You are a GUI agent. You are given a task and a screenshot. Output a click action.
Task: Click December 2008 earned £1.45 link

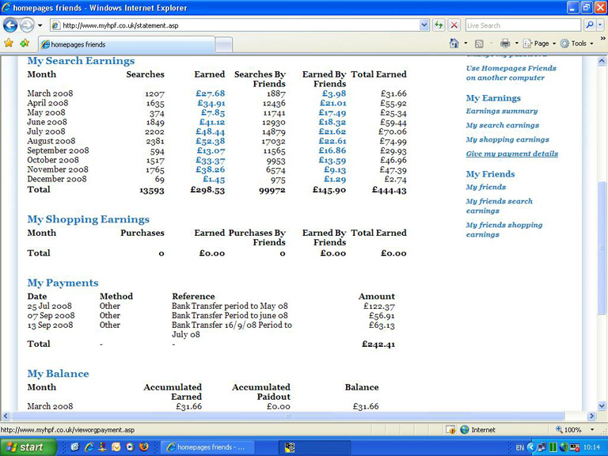coord(214,179)
